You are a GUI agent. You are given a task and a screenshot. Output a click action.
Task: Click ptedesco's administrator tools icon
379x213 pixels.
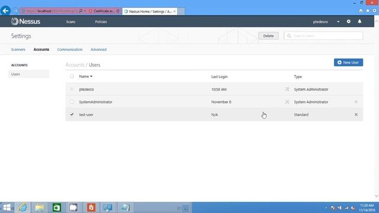287,89
